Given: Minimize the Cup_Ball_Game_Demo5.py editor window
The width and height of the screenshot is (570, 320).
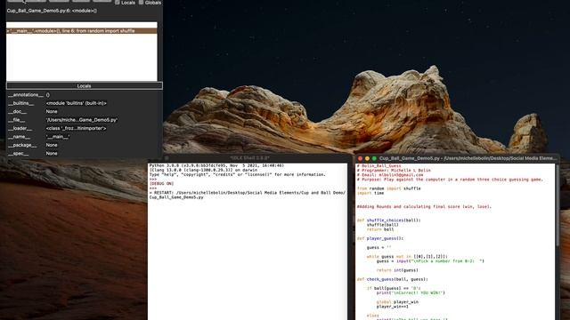Looking at the screenshot, I should pos(367,158).
